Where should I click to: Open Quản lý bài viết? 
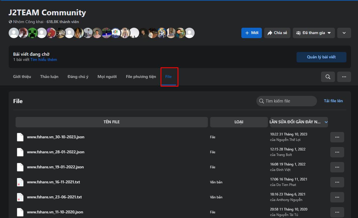321,57
